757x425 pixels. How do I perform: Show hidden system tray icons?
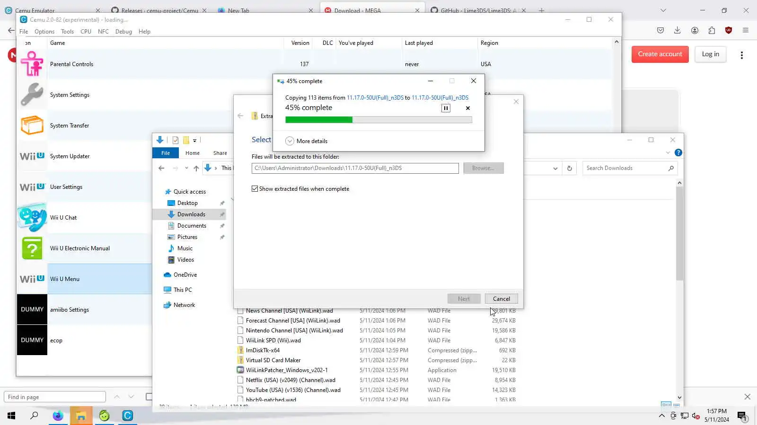coord(662,416)
